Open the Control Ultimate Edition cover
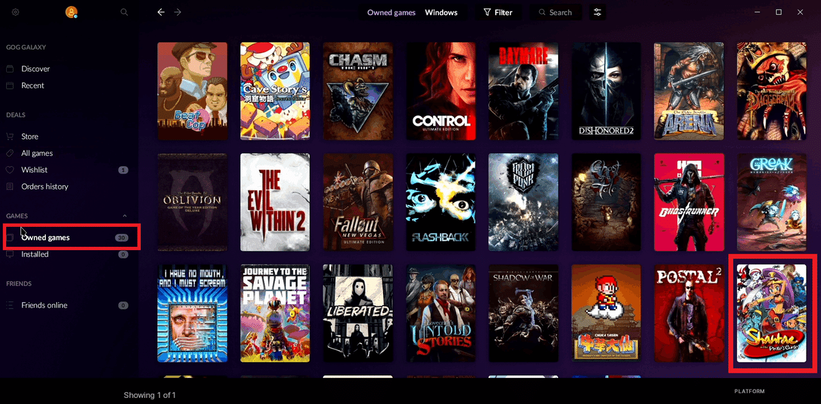This screenshot has height=404, width=821. point(441,91)
